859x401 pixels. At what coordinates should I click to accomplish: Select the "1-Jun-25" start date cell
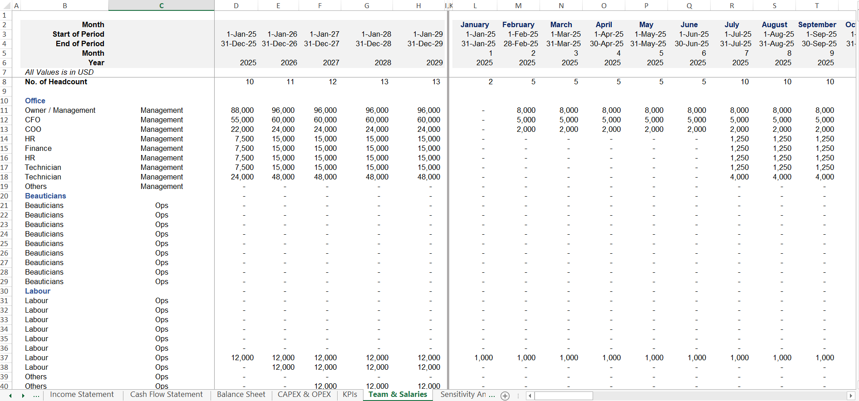[x=694, y=34]
